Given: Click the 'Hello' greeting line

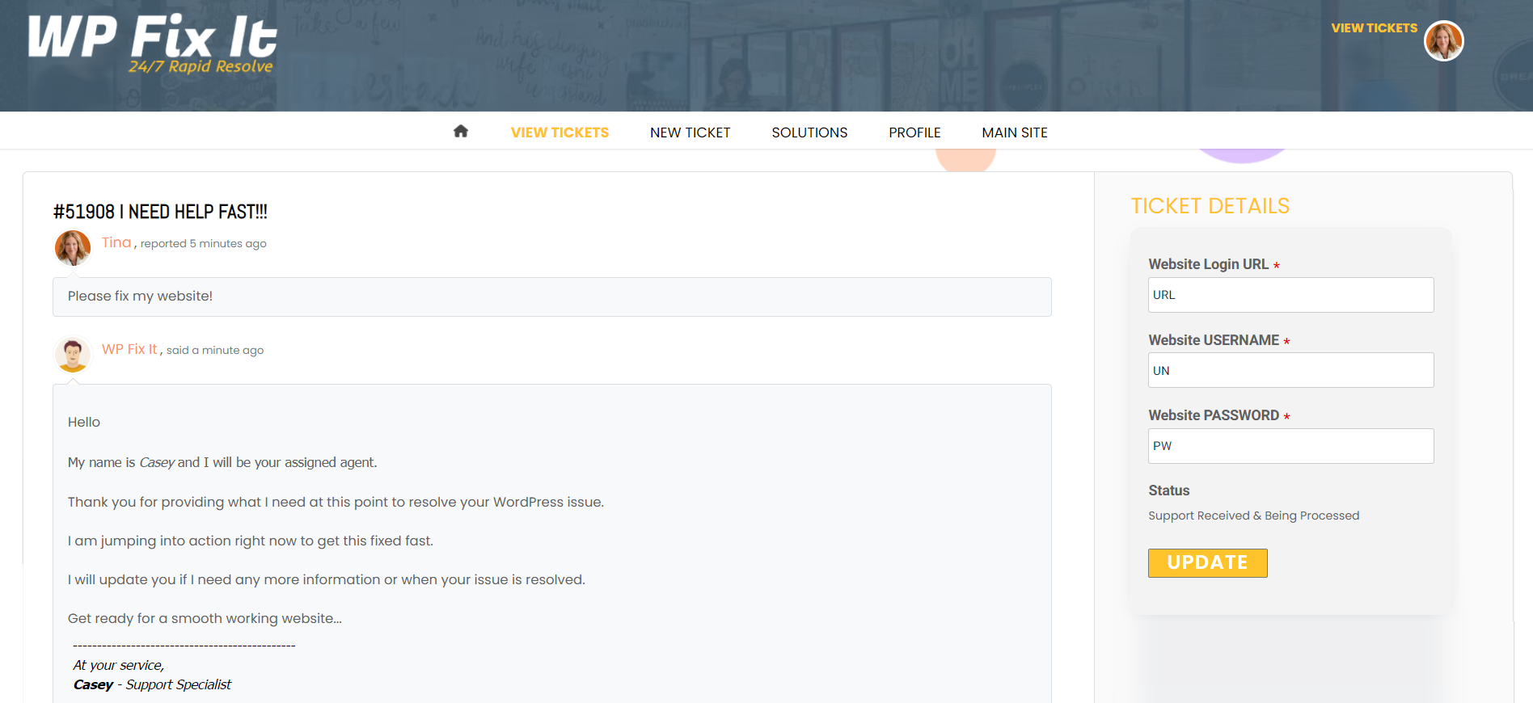Looking at the screenshot, I should [x=84, y=422].
